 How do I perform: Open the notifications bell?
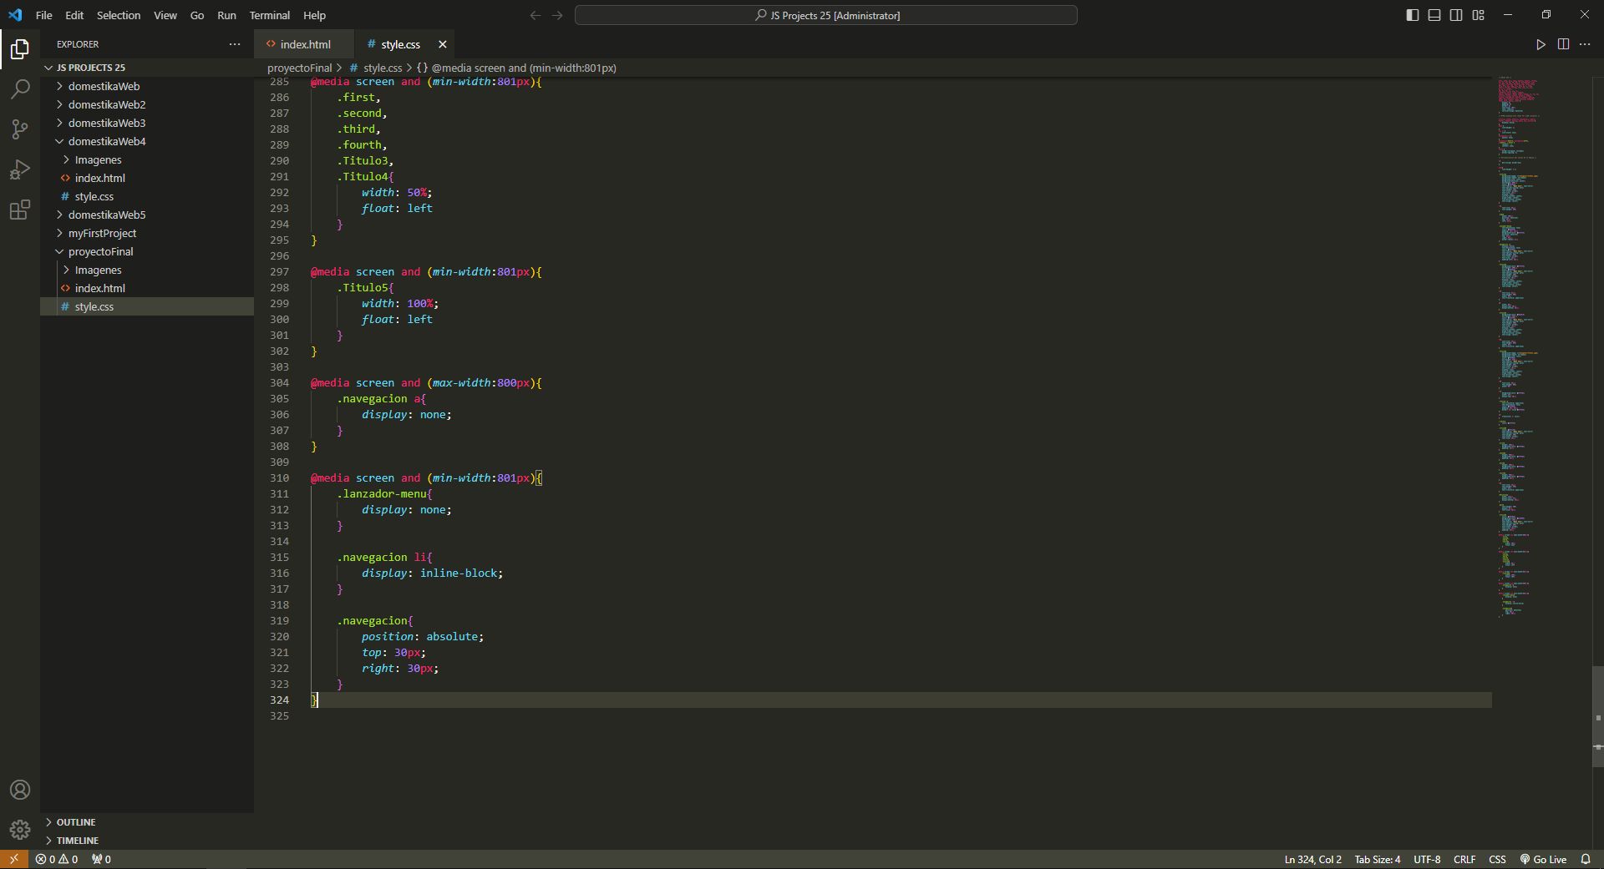pos(1586,859)
